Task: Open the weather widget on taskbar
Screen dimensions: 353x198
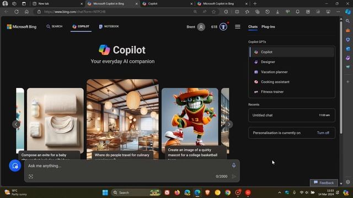Action: coord(16,193)
